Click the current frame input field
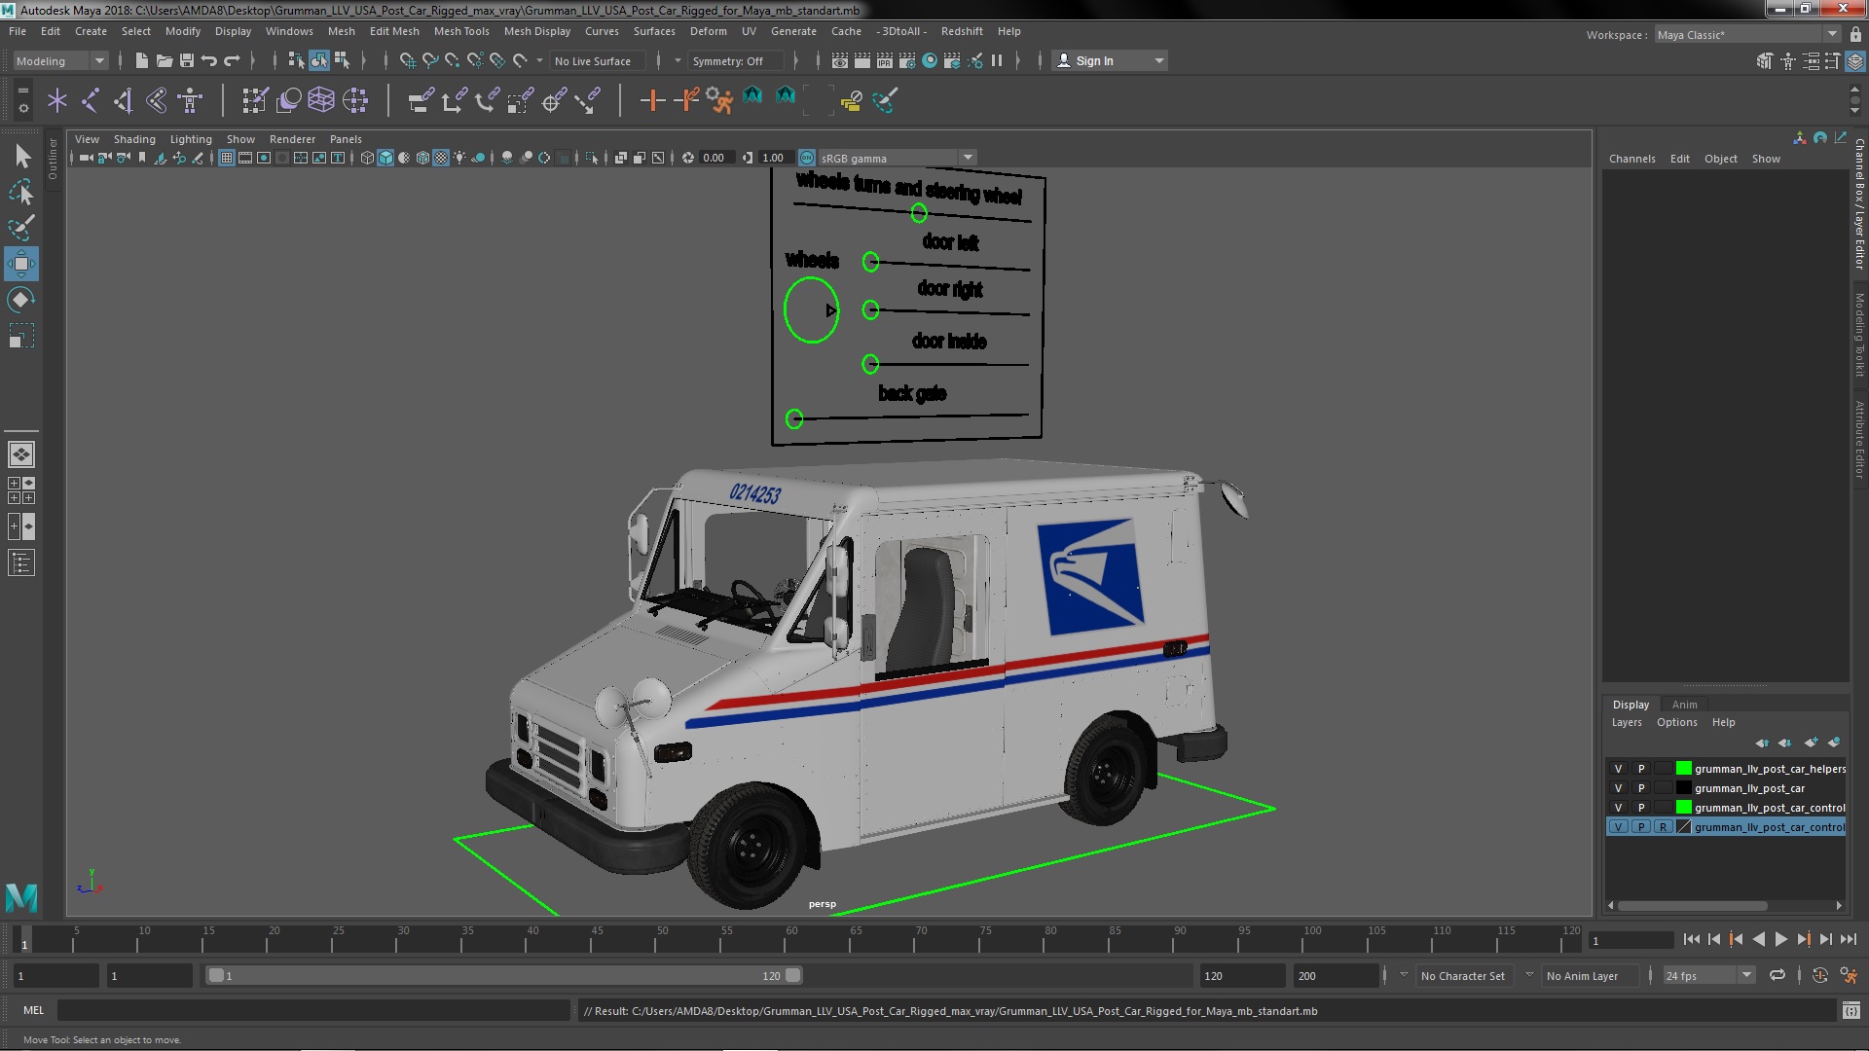 (x=1631, y=940)
